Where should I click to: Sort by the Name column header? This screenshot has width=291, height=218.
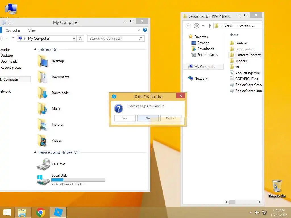click(x=234, y=35)
